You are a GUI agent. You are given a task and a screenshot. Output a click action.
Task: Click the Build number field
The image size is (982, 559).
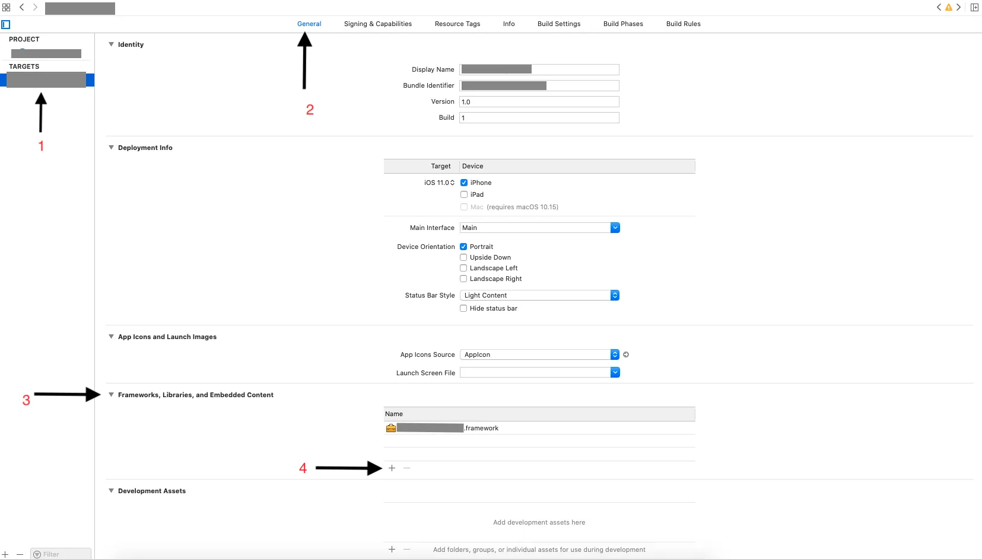click(539, 118)
